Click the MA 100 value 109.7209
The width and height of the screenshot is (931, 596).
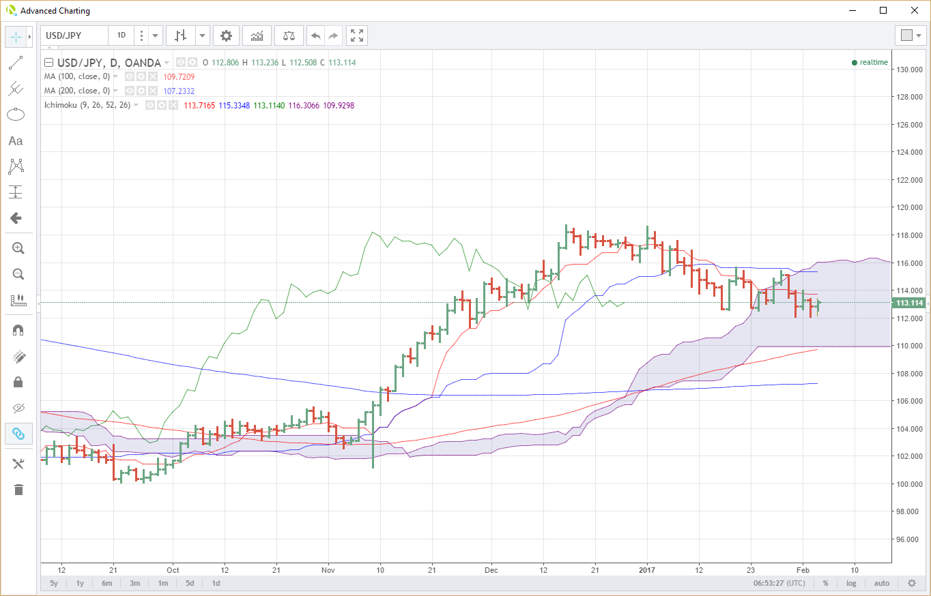click(x=179, y=77)
